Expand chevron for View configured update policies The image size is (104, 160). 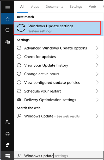(97, 82)
